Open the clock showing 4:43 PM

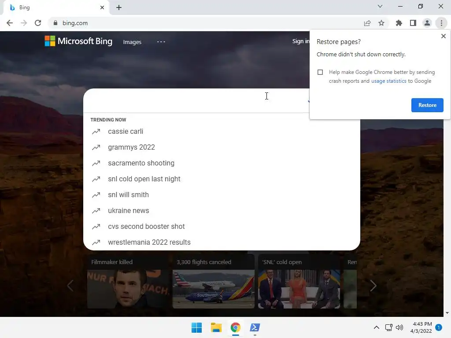(x=421, y=327)
